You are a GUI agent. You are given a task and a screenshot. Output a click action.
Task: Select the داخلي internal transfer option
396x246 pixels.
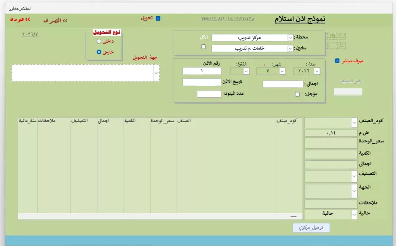99,41
